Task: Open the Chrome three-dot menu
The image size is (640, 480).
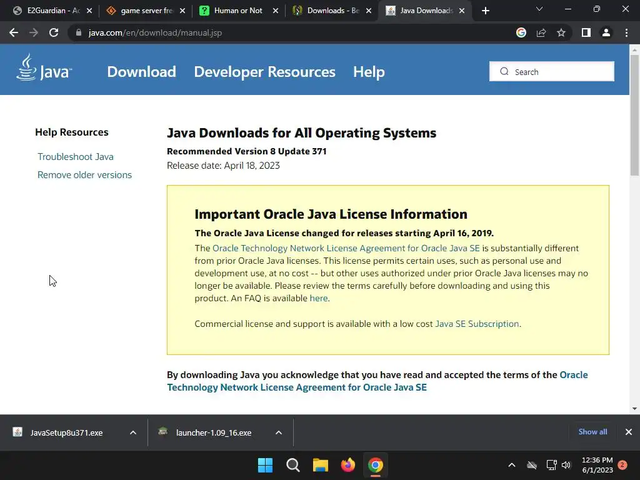Action: (x=626, y=32)
